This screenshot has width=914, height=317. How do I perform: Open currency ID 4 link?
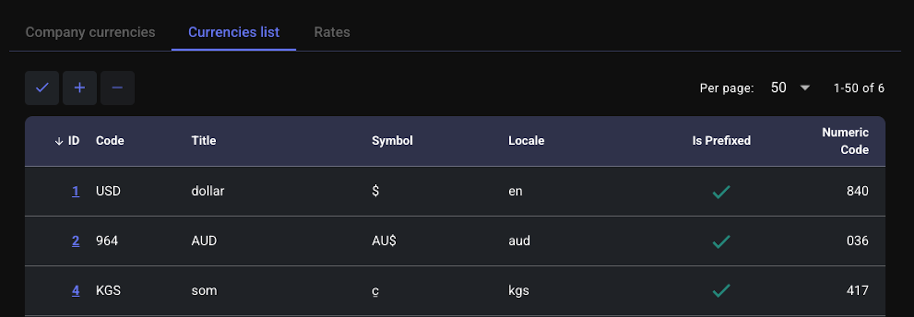(76, 291)
